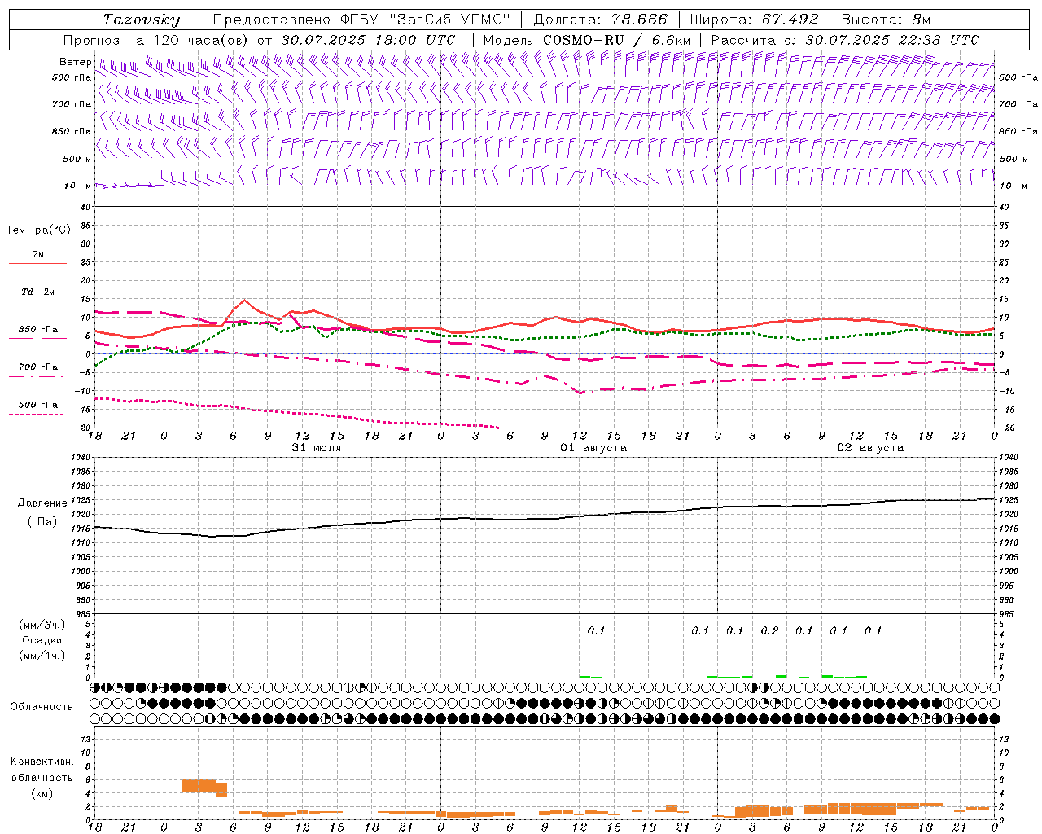Select the (км) unit label for convective cloud
1042x834 pixels.
pyautogui.click(x=42, y=792)
